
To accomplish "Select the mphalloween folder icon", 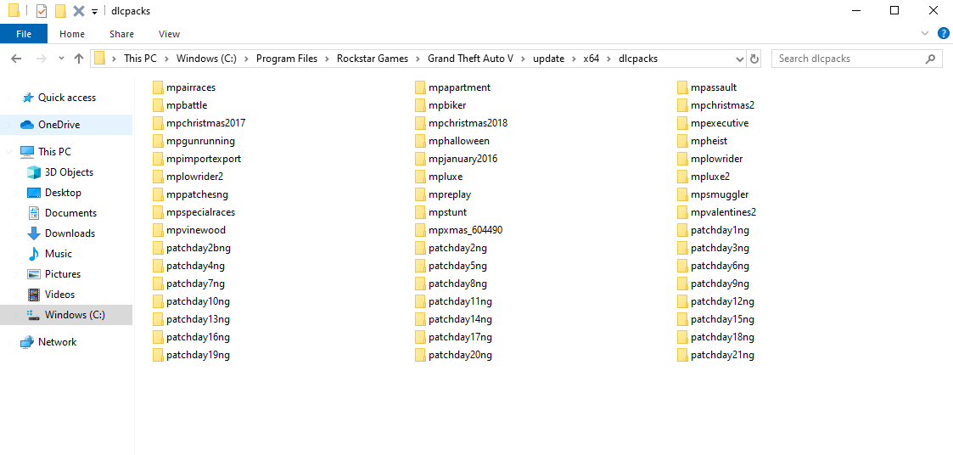I will pyautogui.click(x=421, y=141).
